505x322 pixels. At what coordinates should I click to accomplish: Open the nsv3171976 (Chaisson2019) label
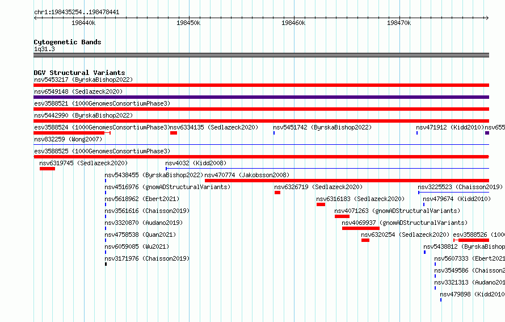coord(147,258)
